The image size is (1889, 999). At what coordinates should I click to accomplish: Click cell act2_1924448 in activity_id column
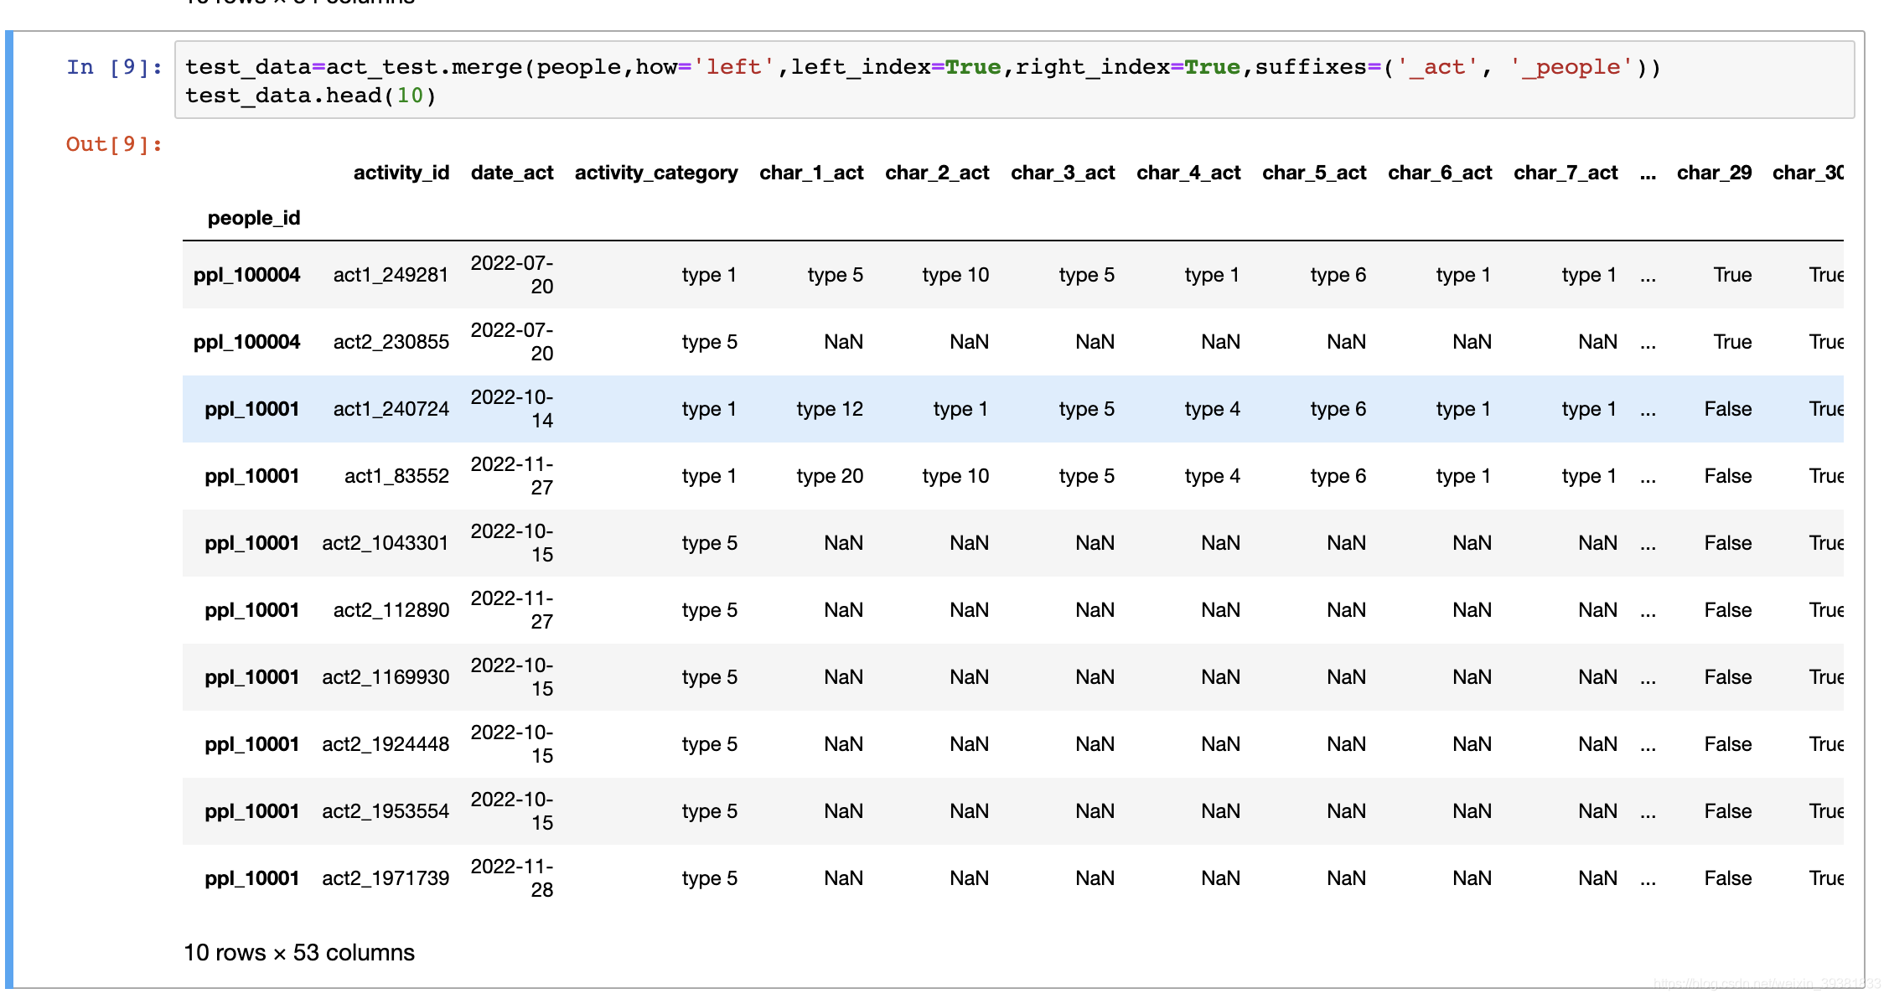(386, 744)
